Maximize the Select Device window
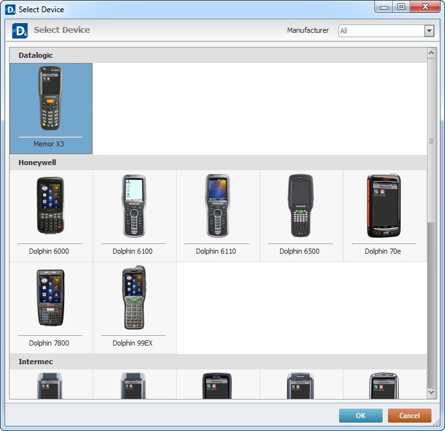The image size is (445, 431). 401,7
